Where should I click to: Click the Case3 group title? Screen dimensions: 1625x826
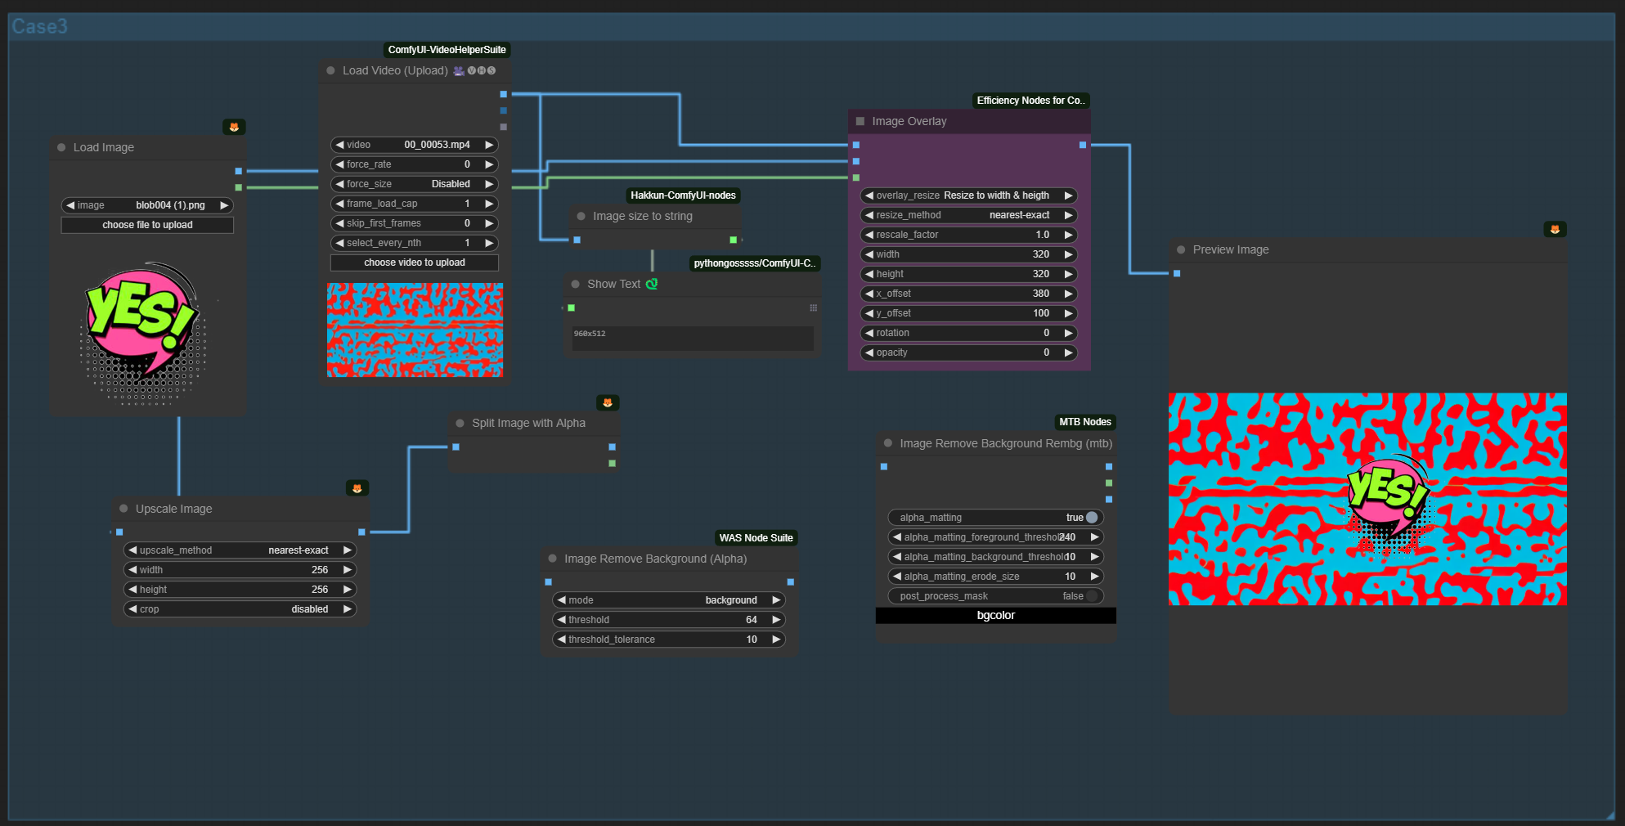coord(39,26)
